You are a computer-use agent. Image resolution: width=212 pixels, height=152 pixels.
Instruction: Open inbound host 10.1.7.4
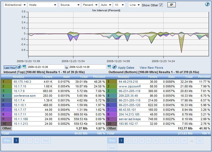19,100
